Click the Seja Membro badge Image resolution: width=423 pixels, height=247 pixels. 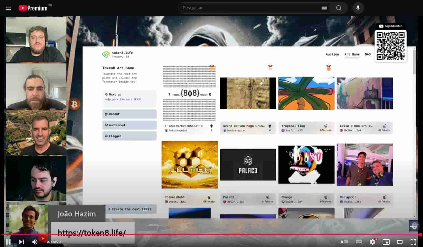[391, 26]
